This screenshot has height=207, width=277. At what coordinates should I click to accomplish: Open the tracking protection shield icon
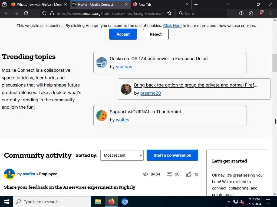44,13
